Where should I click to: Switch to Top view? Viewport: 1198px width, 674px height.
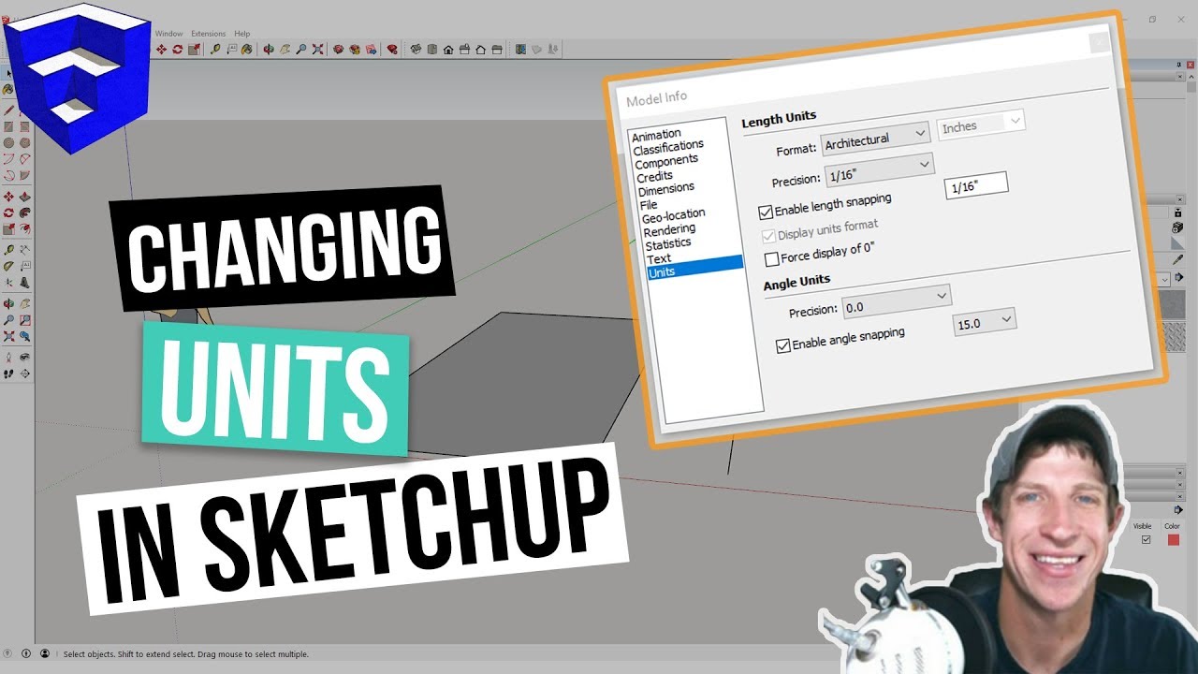[431, 49]
